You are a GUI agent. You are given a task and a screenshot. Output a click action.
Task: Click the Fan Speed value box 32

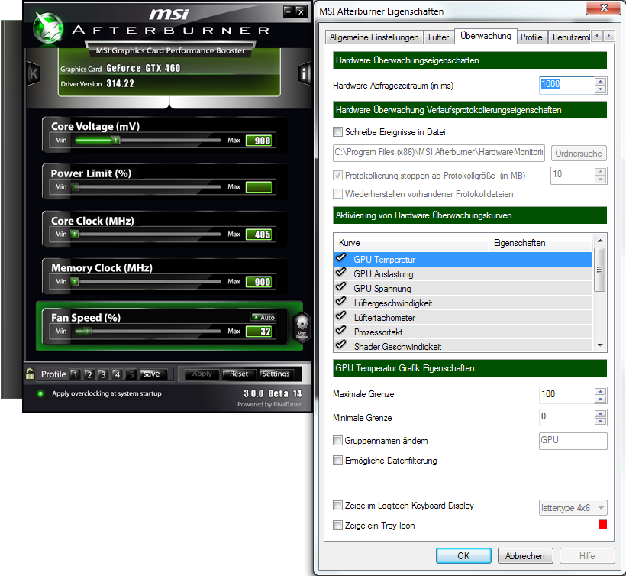pyautogui.click(x=259, y=332)
